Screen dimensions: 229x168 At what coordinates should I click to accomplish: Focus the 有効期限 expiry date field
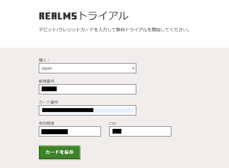point(70,131)
